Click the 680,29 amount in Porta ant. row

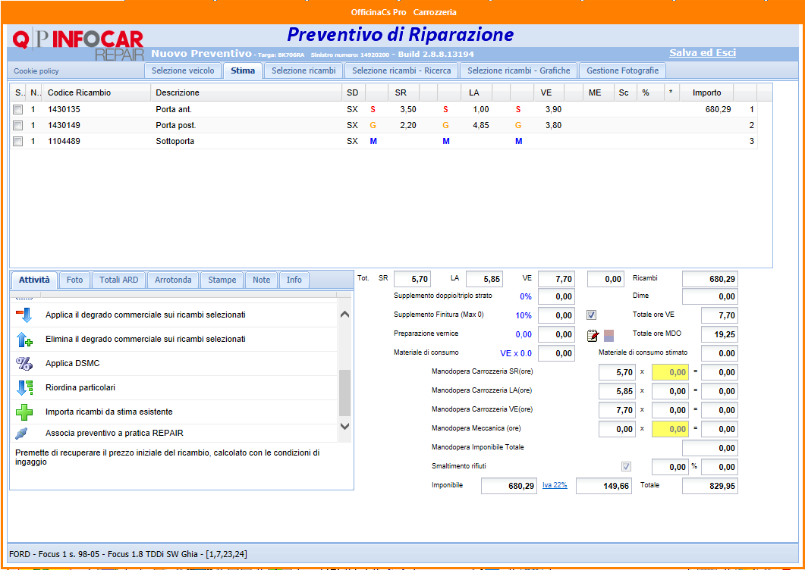[x=719, y=109]
